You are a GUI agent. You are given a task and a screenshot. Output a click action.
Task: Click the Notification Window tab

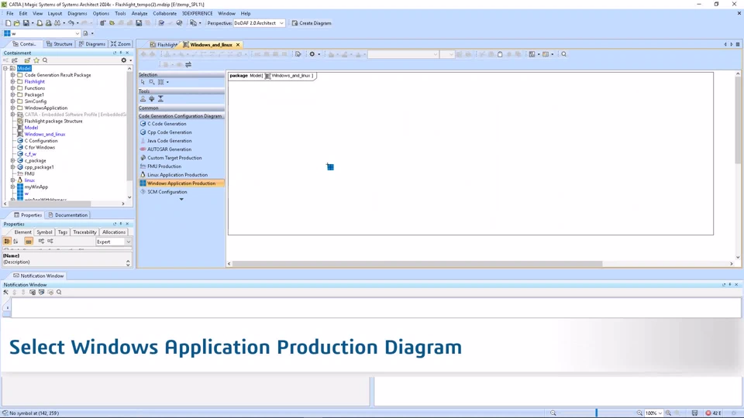(38, 276)
